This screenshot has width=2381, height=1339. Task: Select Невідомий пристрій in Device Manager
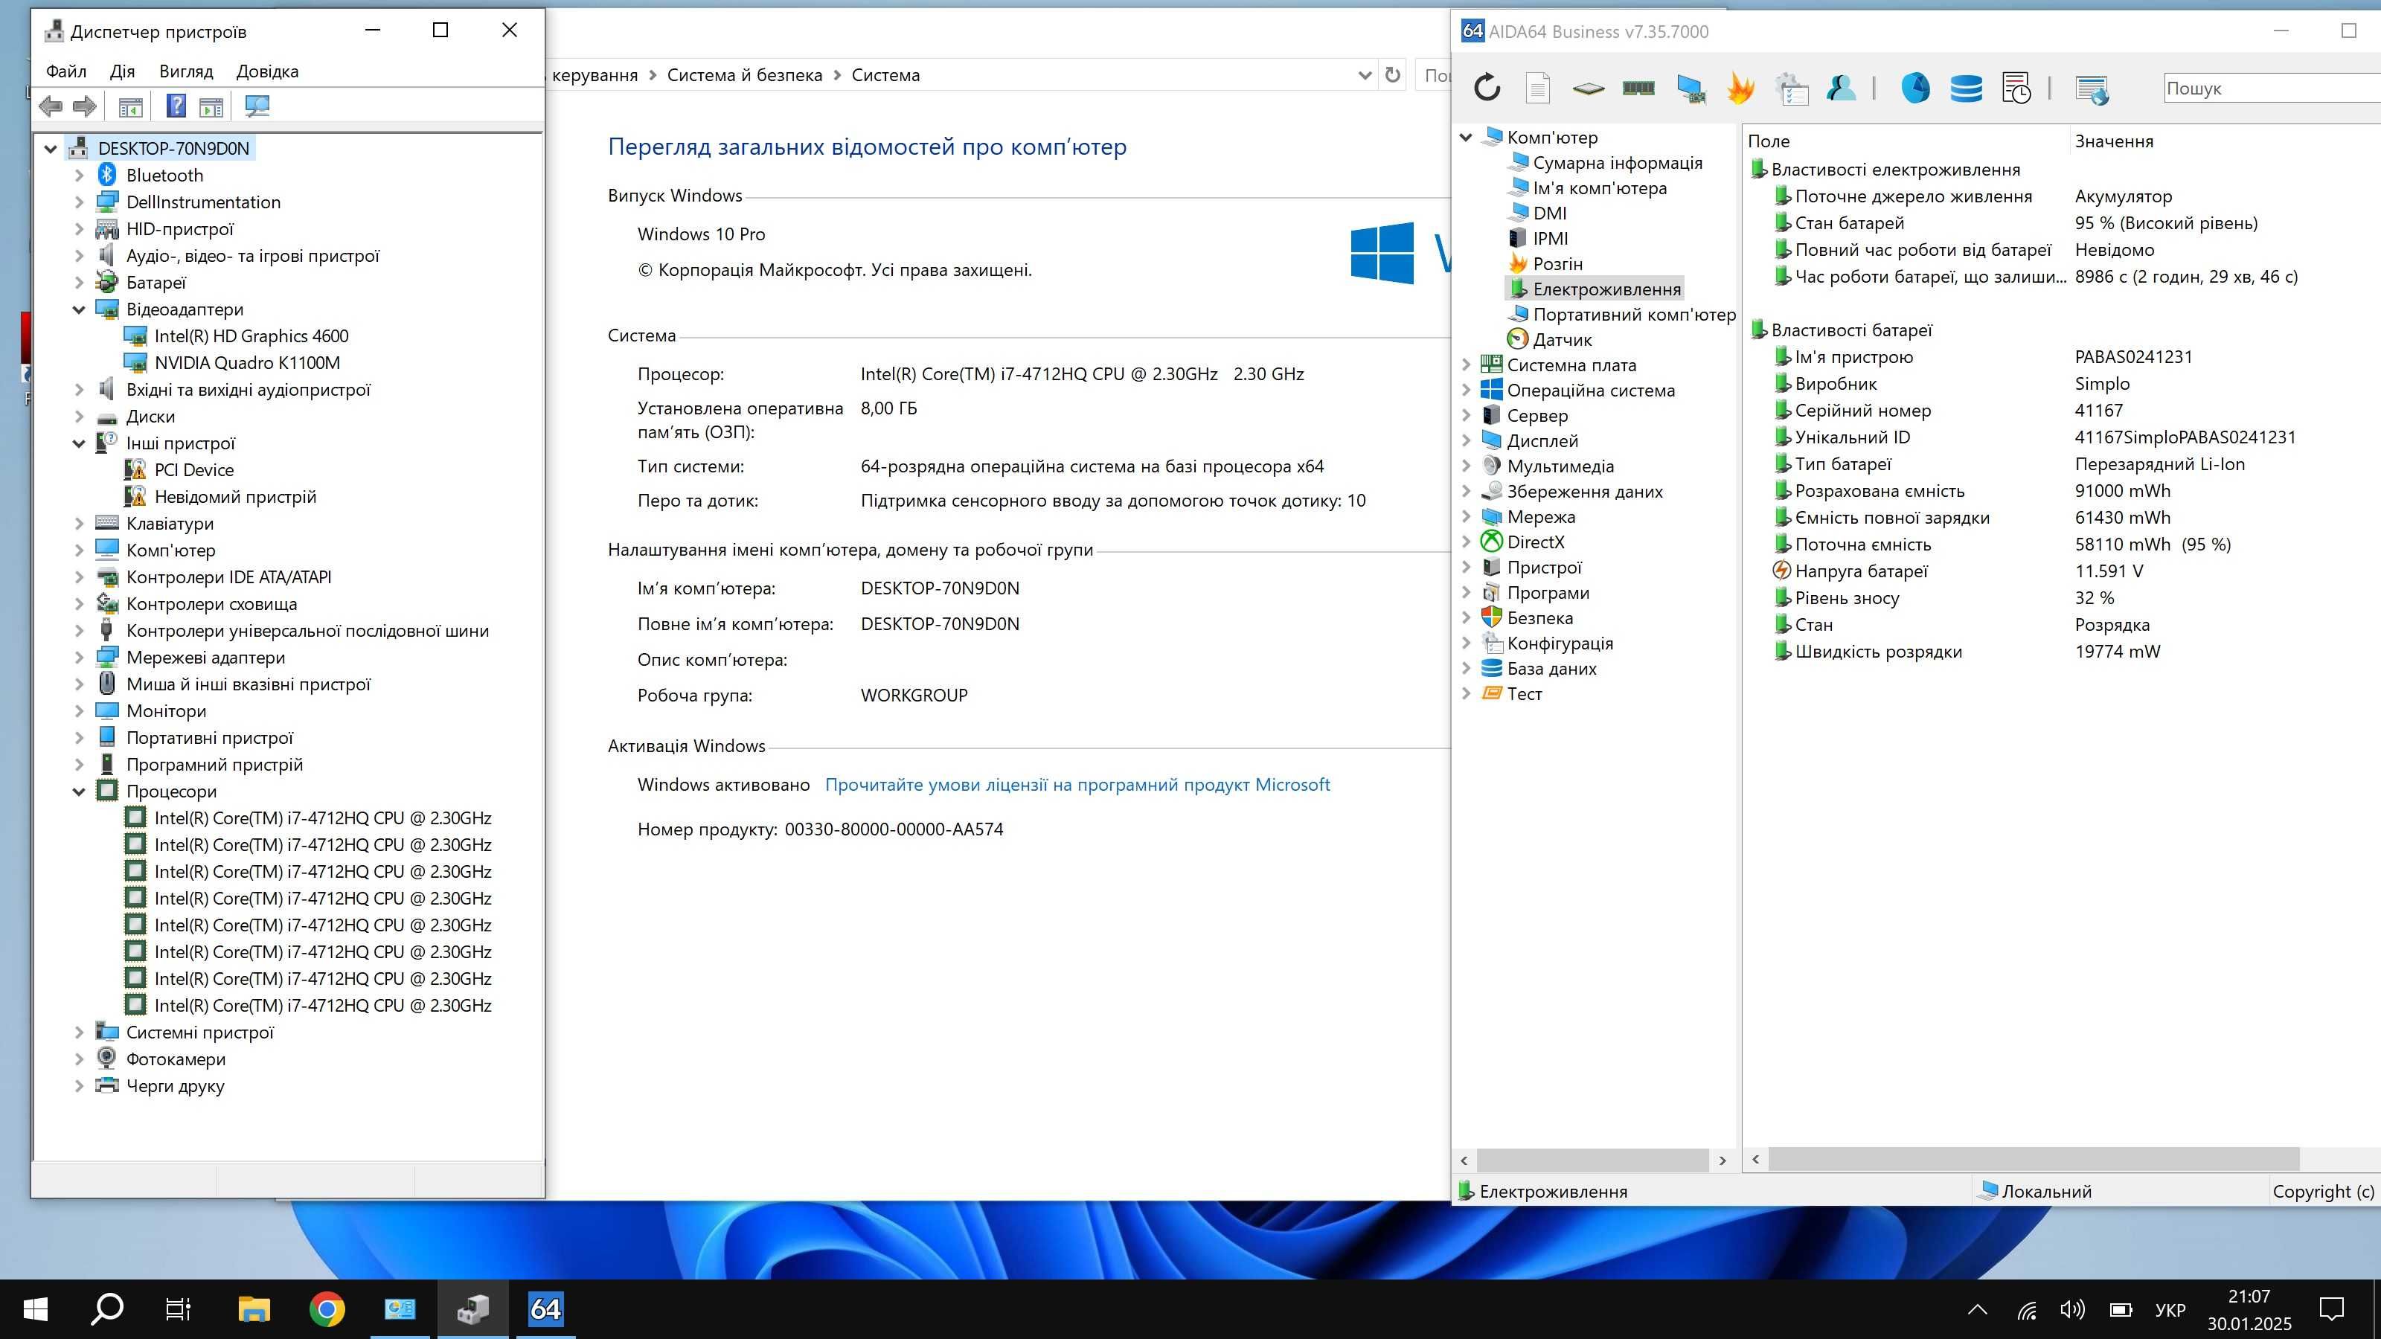tap(235, 497)
